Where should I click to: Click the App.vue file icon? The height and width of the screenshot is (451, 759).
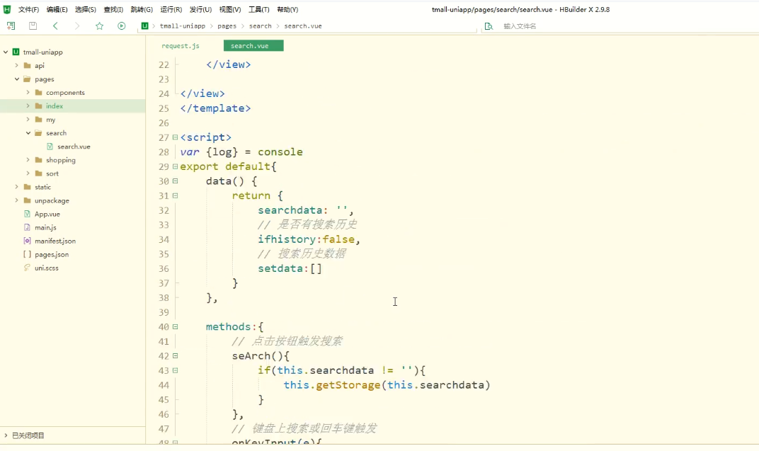pos(27,214)
